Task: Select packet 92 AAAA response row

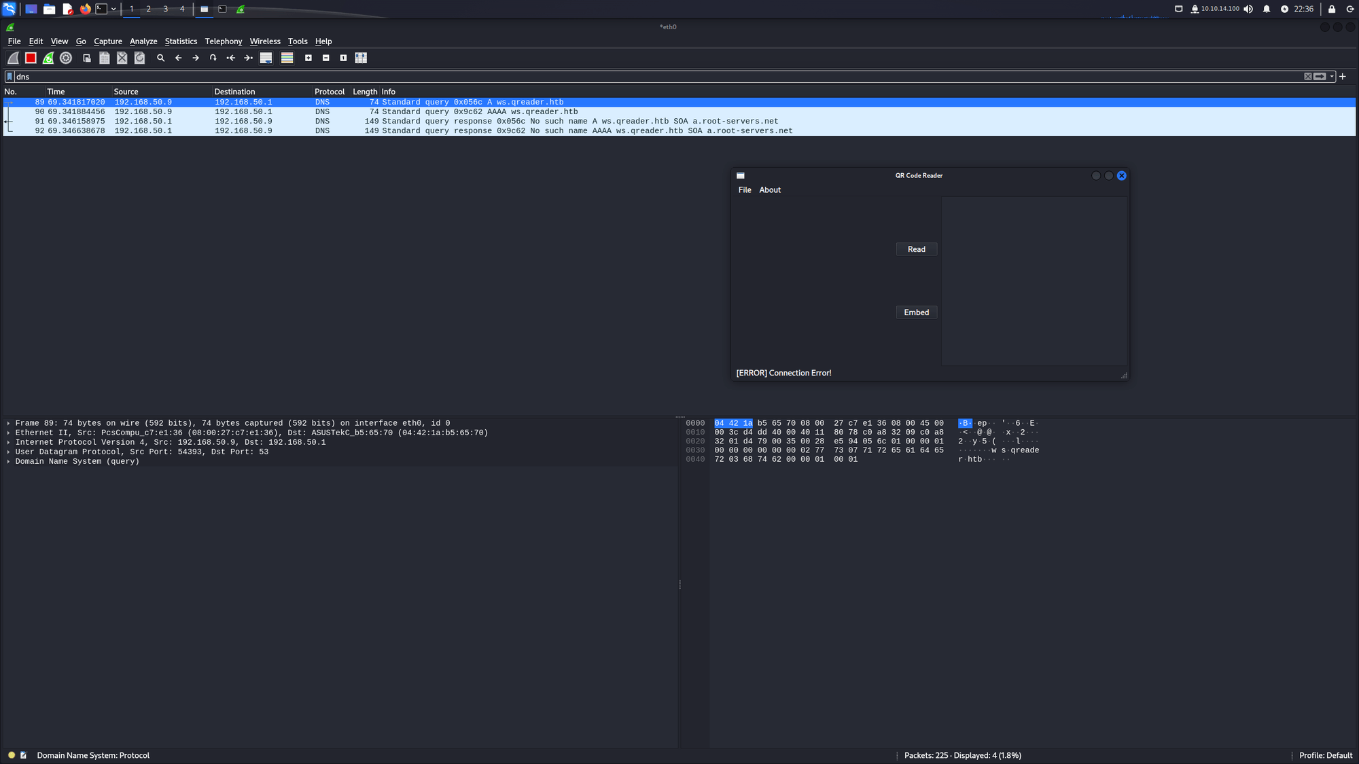Action: click(x=679, y=130)
